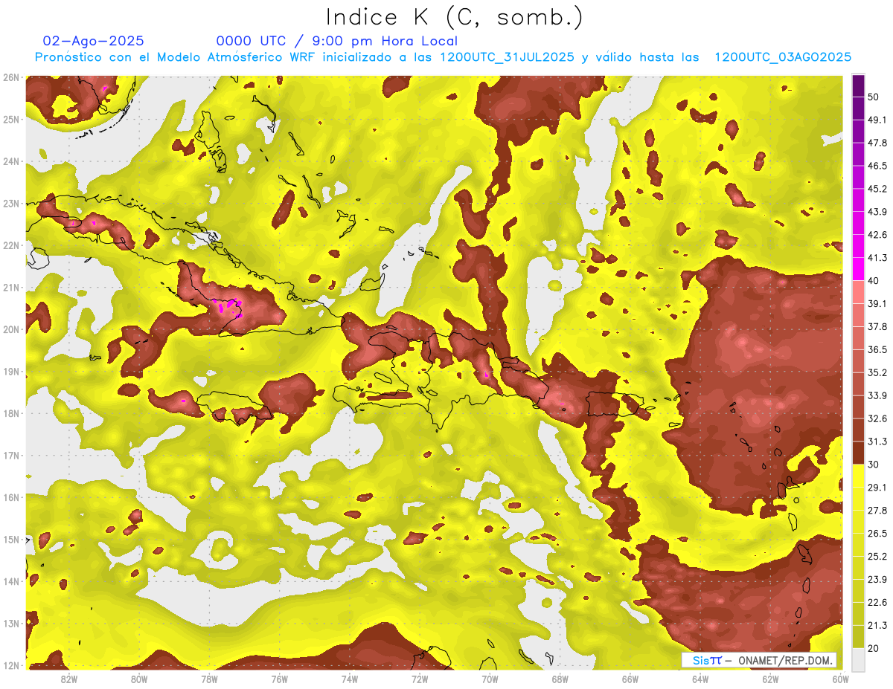Click the longitude label '74W'
This screenshot has height=689, width=893.
click(350, 679)
